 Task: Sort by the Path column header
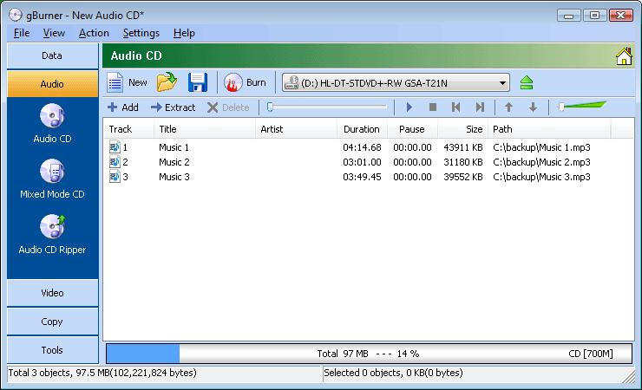[549, 129]
